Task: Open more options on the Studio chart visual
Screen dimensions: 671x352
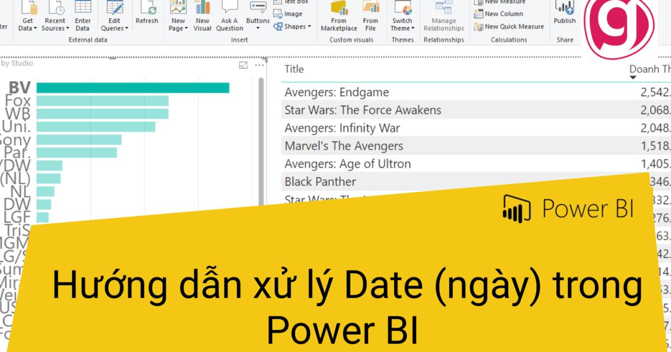Action: point(258,64)
